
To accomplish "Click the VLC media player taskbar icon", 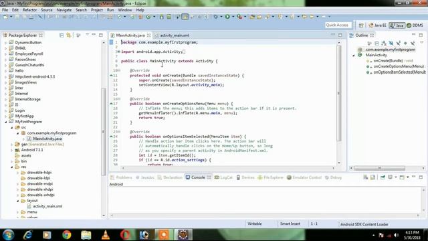I will pyautogui.click(x=106, y=235).
